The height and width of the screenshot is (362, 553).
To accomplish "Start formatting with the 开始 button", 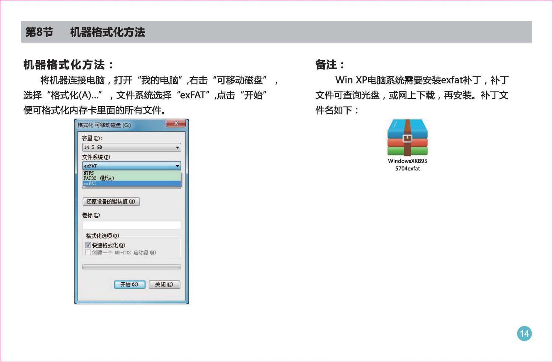I will click(129, 285).
